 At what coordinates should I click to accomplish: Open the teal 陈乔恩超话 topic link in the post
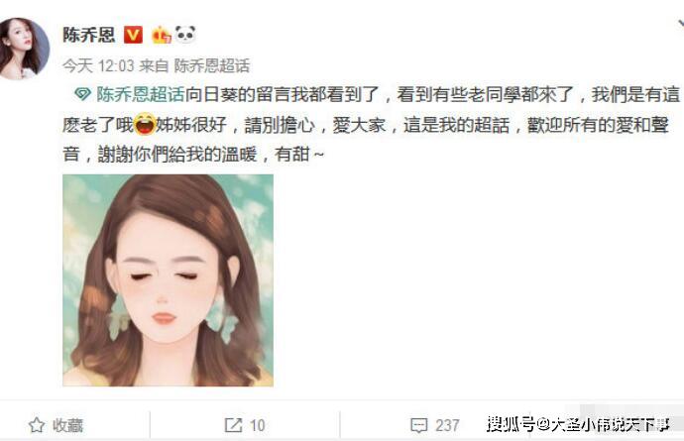click(141, 94)
